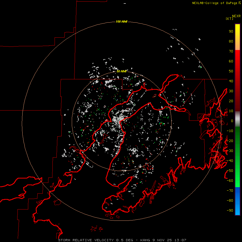
Task: Click the -20 value on velocity scale
Action: pyautogui.click(x=230, y=141)
